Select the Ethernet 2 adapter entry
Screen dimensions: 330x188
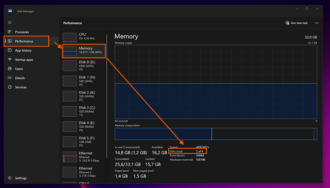(84, 172)
